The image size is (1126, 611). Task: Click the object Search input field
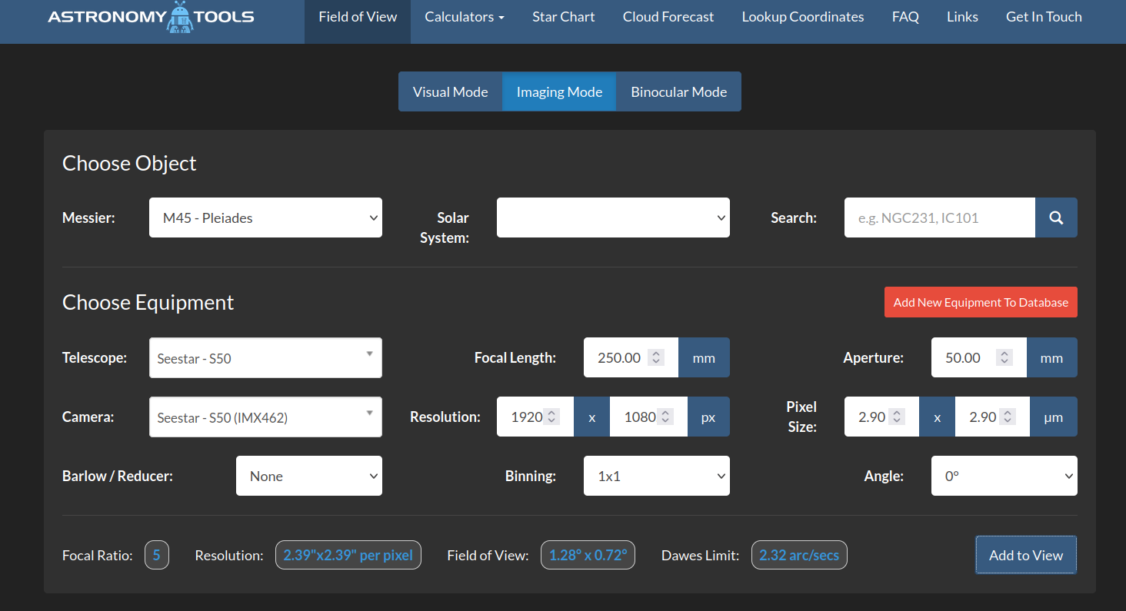940,218
